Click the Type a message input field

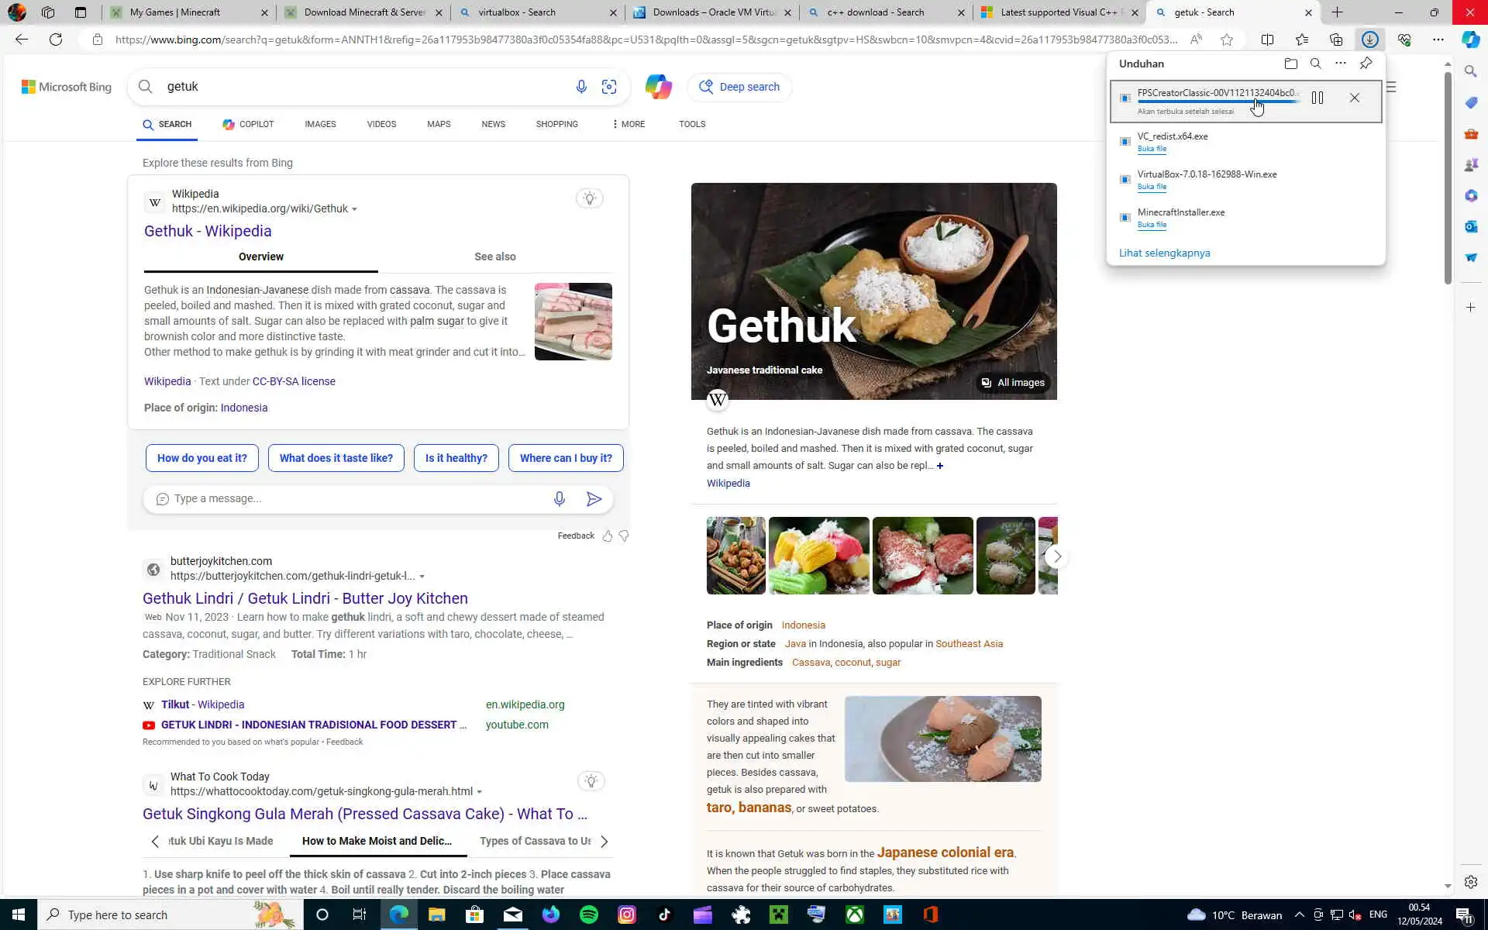tap(349, 498)
